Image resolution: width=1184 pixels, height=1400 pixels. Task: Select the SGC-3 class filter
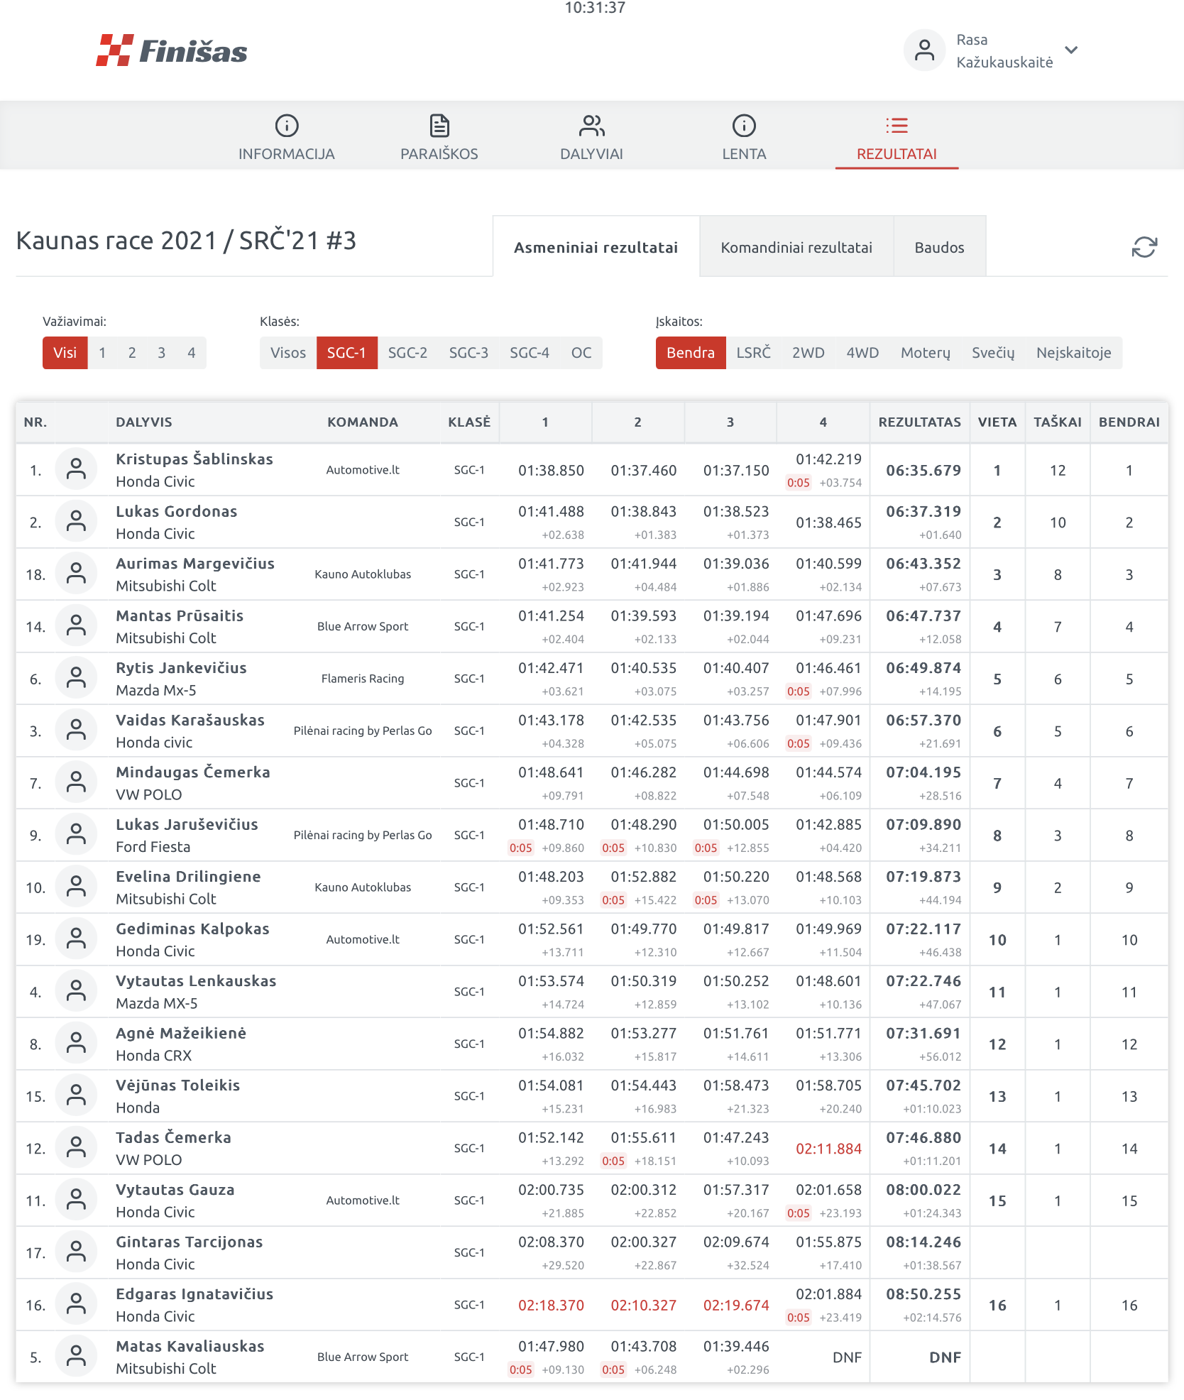tap(468, 353)
